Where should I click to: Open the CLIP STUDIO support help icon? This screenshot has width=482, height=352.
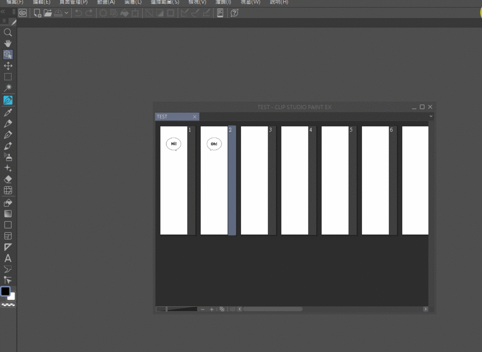pyautogui.click(x=234, y=13)
